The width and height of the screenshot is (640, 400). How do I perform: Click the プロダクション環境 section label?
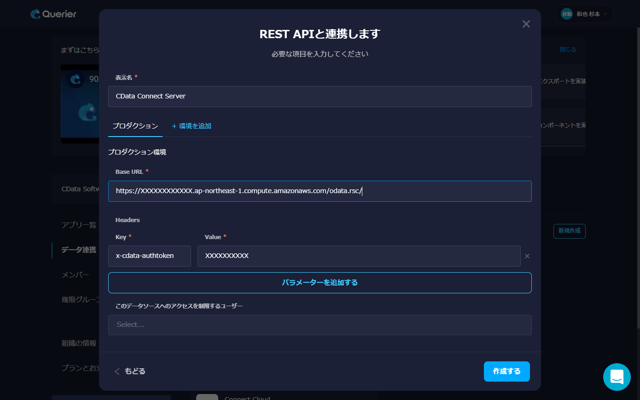tap(137, 152)
